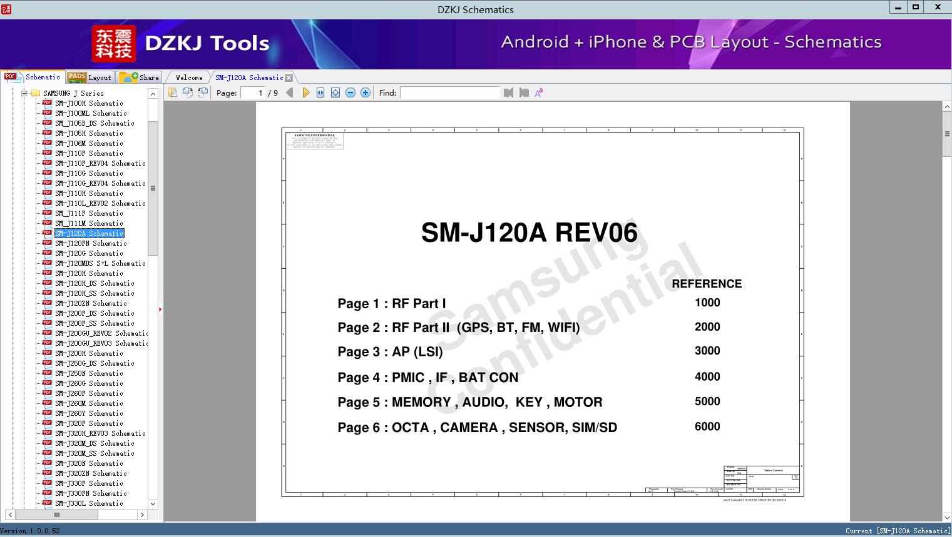Select SM-J320H_REV03 Schematic
Image resolution: width=952 pixels, height=537 pixels.
tap(100, 433)
